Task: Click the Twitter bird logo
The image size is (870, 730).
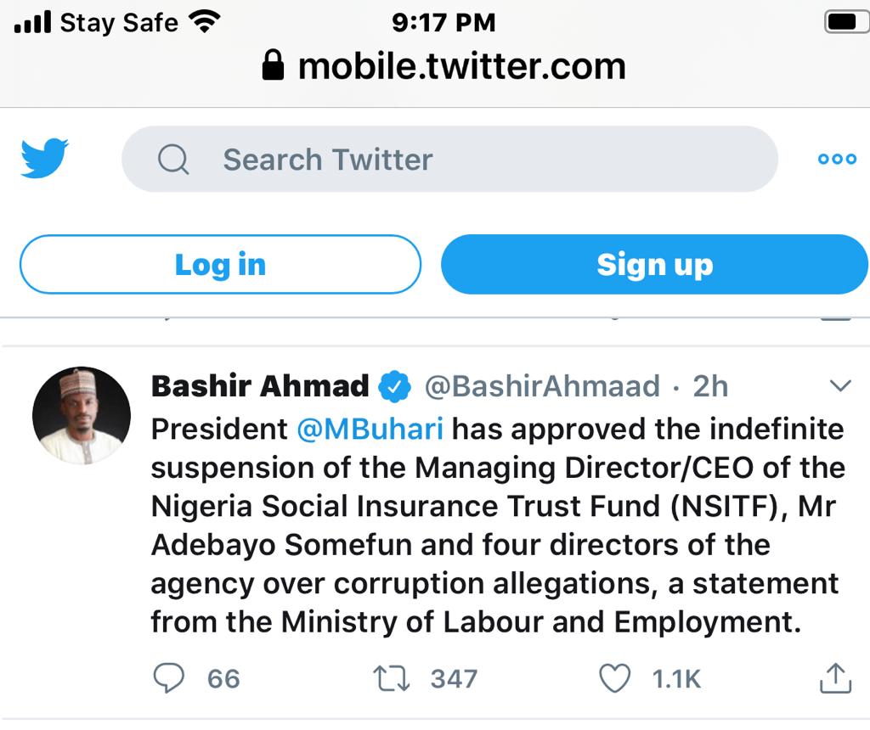Action: 44,159
